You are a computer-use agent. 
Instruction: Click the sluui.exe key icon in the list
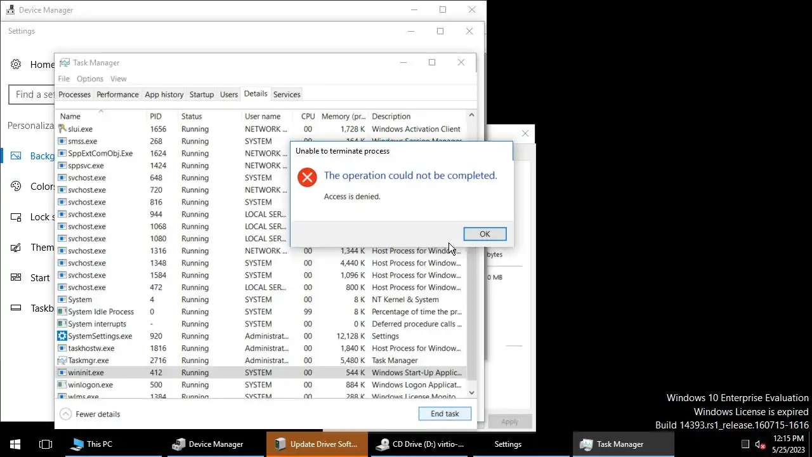(62, 129)
